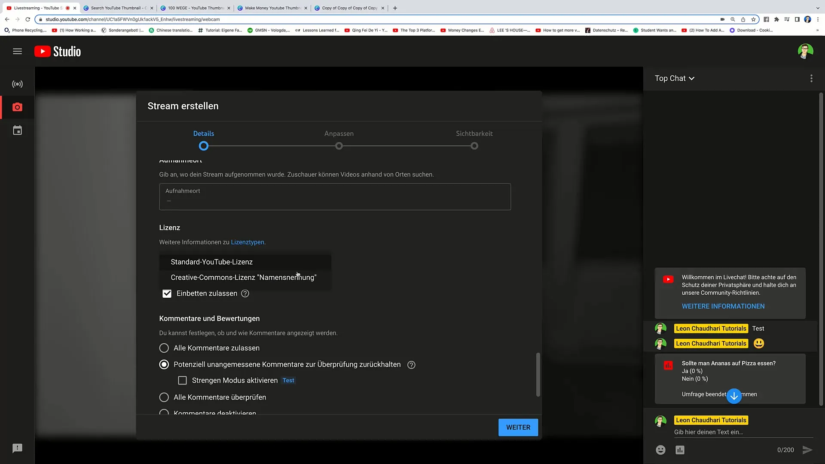This screenshot has width=825, height=464.
Task: Enable Strengen Modus aktivieren checkbox
Action: pyautogui.click(x=183, y=380)
